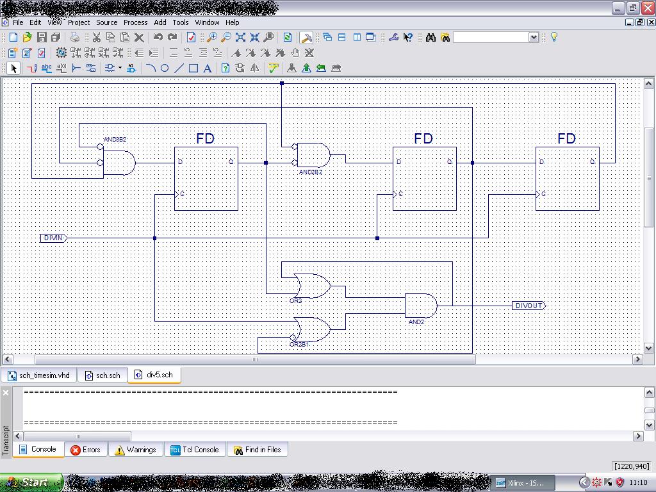The width and height of the screenshot is (656, 492).
Task: Select the Text A tool
Action: [208, 68]
